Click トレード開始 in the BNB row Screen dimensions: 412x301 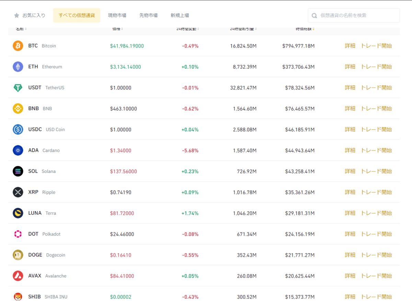[x=376, y=109]
